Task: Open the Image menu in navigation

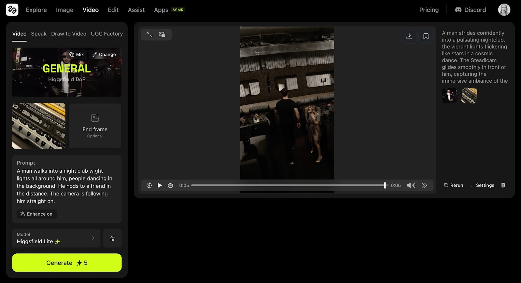Action: 64,10
